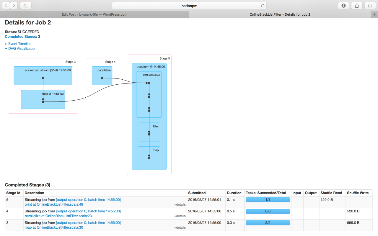Viewport: 378px width, 236px height.
Task: Show all tabs overview
Action: coord(370,5)
